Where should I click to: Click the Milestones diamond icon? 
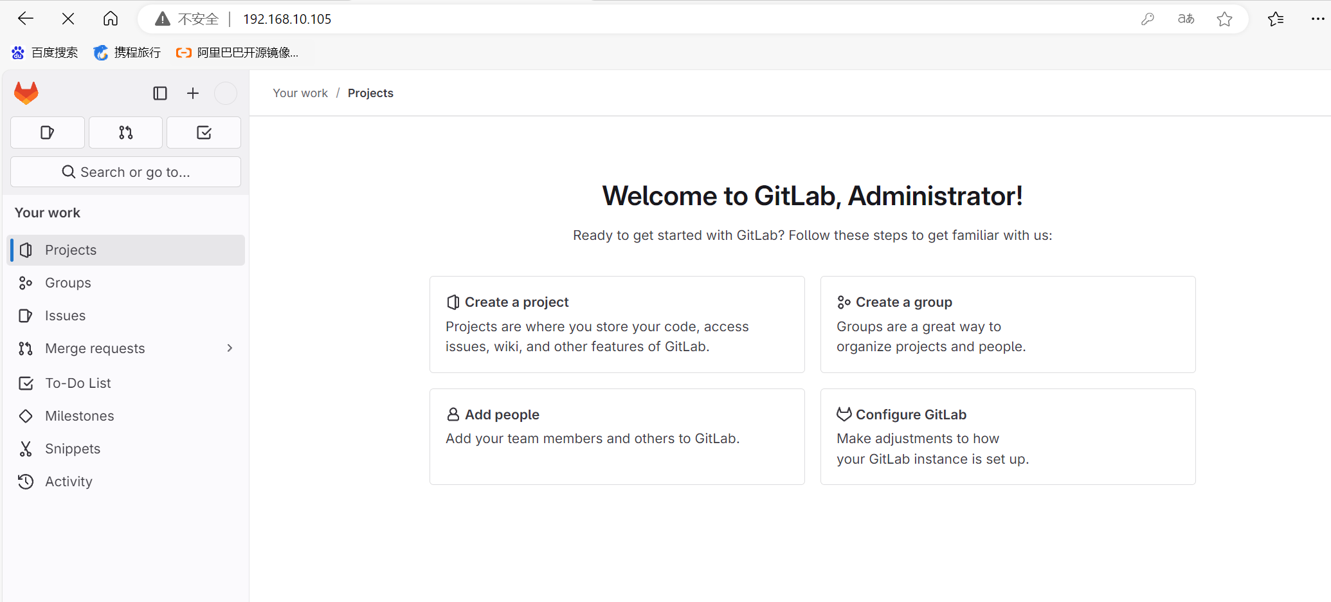click(x=26, y=416)
